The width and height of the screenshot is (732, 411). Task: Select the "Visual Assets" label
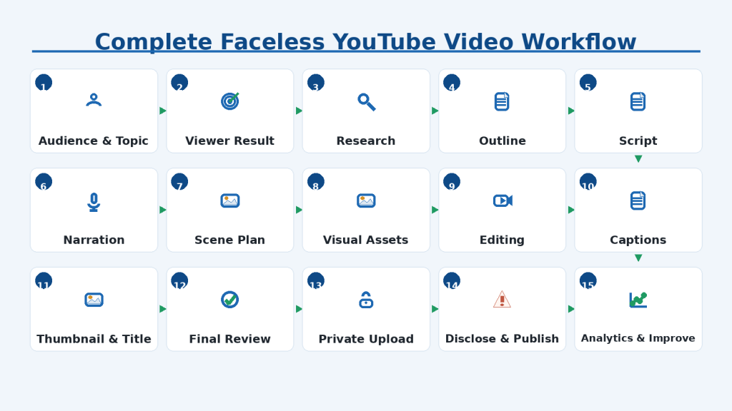(x=365, y=240)
